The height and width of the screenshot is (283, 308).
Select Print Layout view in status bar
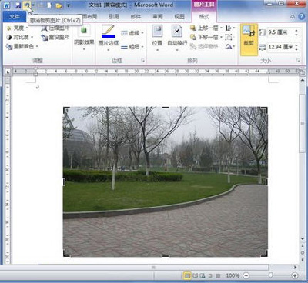(x=187, y=275)
